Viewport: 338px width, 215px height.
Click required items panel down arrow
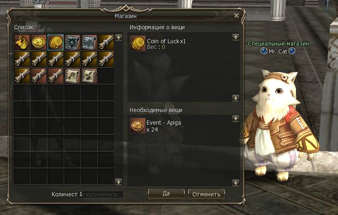(236, 183)
